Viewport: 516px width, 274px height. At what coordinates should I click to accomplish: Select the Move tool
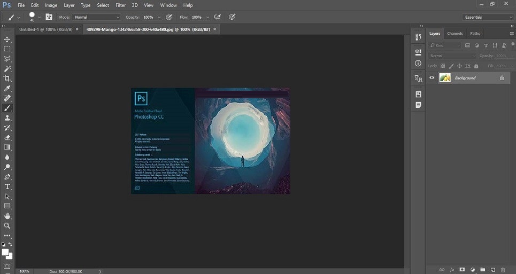pos(7,40)
